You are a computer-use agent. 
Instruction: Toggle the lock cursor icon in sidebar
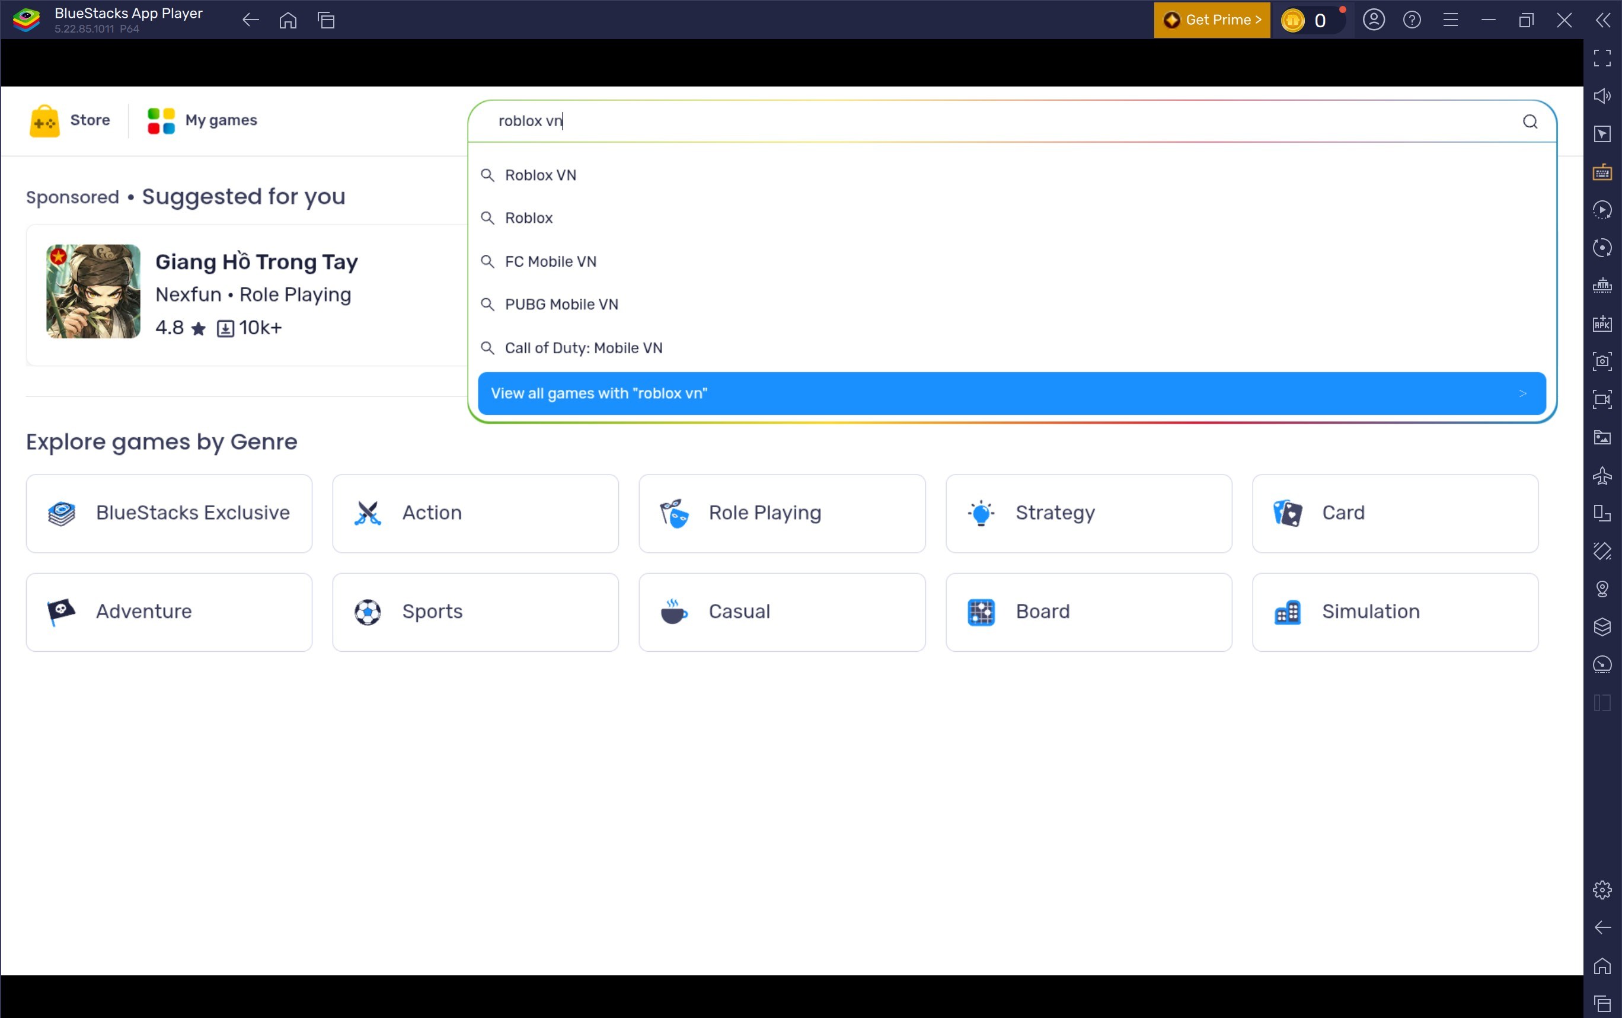1602,134
